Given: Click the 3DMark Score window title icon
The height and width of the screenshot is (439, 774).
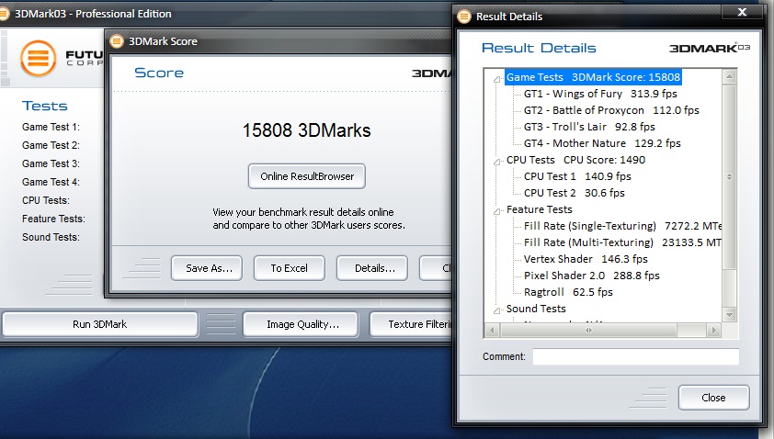Looking at the screenshot, I should [117, 41].
